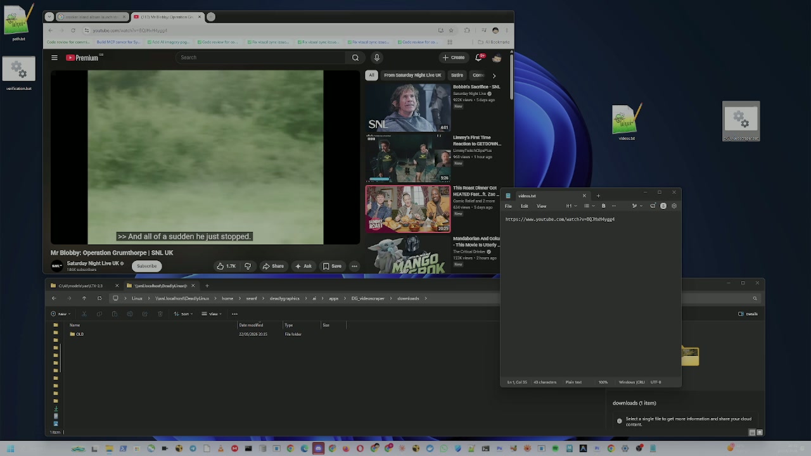Open Notepad heading H1 dropdown
The height and width of the screenshot is (456, 811).
(x=572, y=206)
